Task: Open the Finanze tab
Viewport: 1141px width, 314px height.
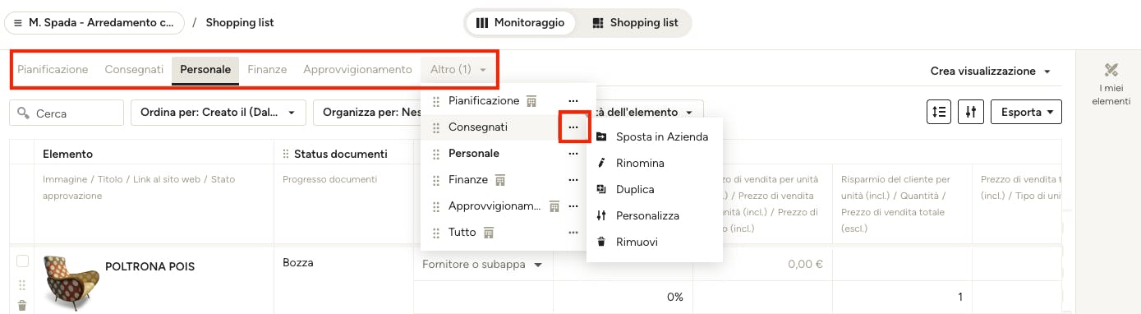Action: click(267, 70)
